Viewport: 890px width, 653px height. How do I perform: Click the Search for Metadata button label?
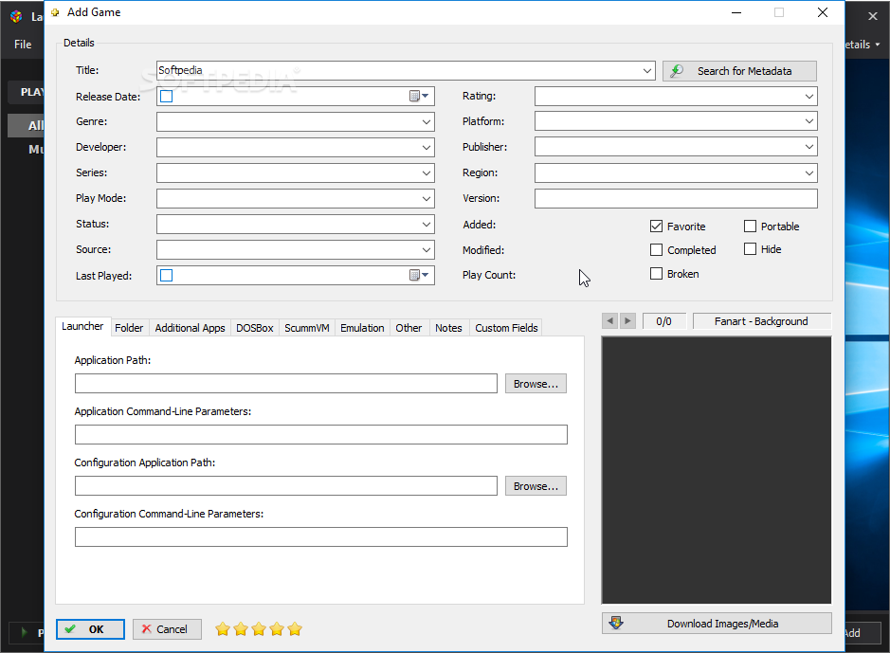(744, 71)
